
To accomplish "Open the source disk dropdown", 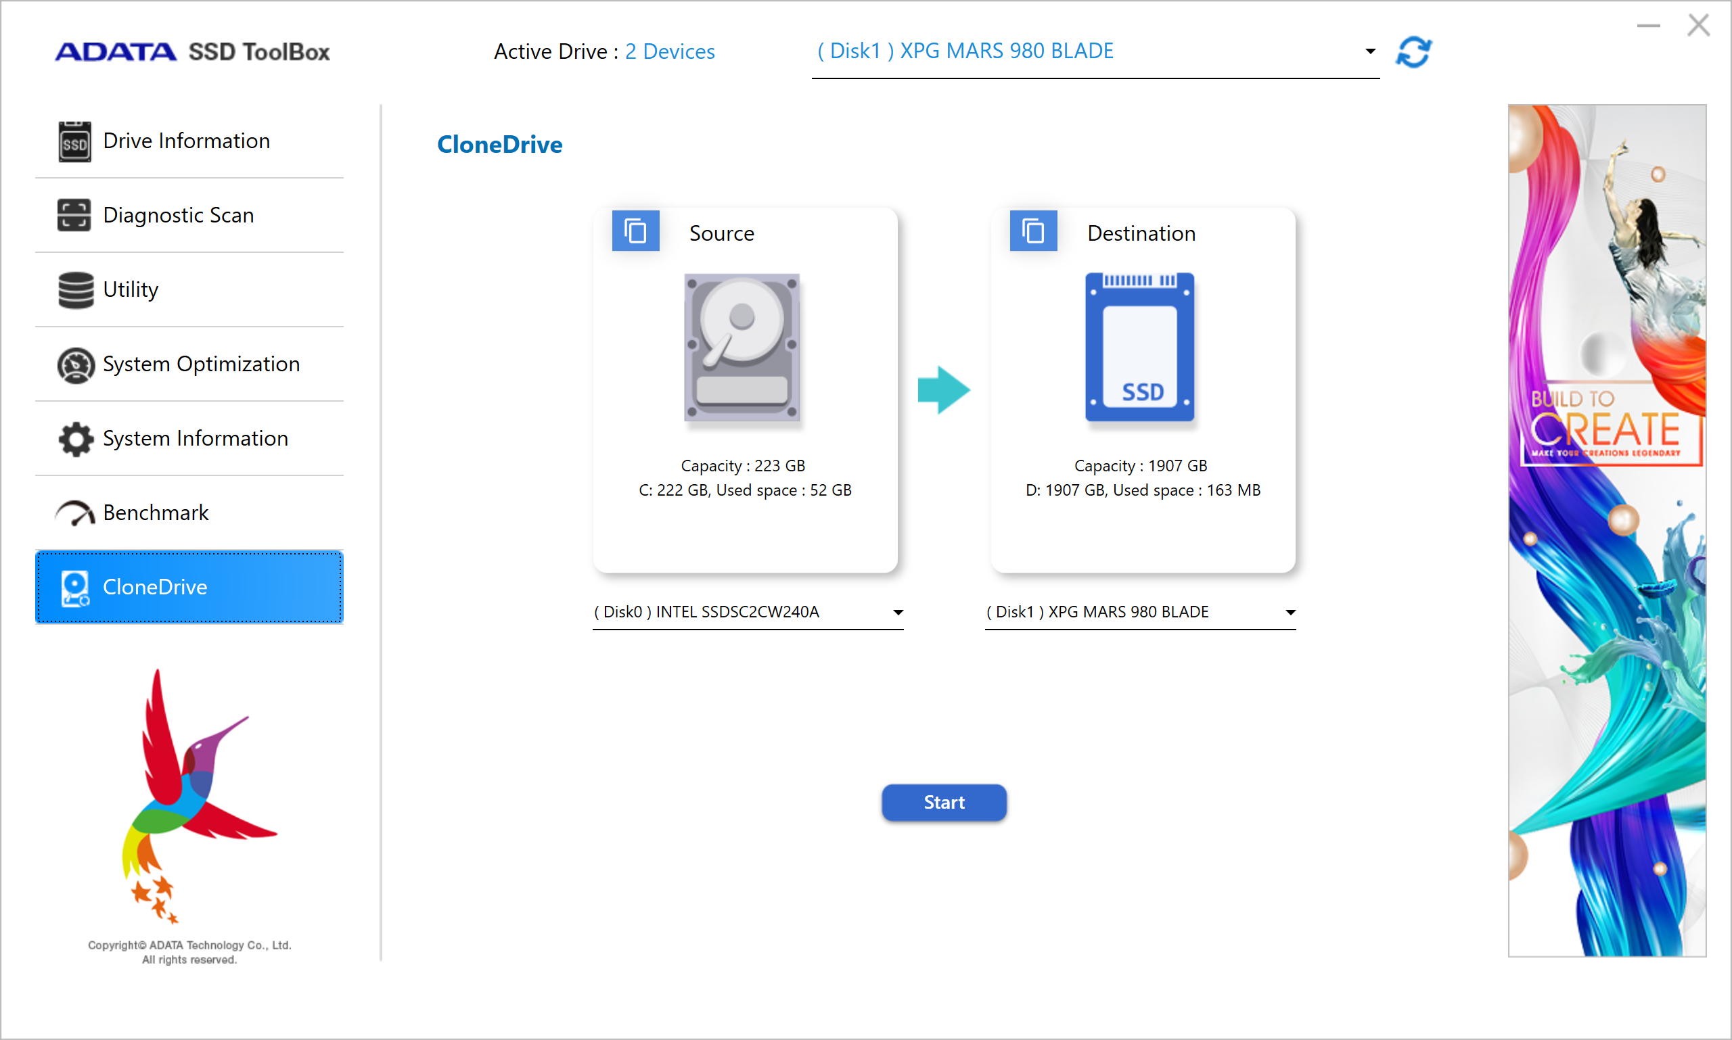I will (x=898, y=613).
